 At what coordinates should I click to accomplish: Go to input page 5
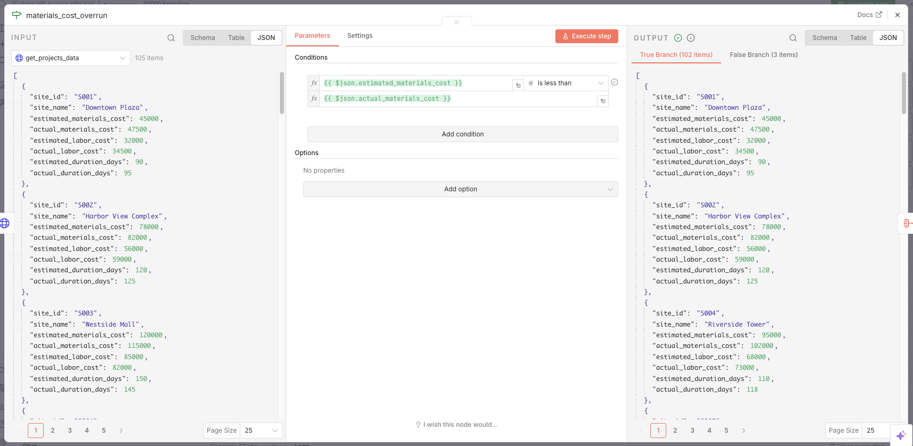click(x=104, y=431)
